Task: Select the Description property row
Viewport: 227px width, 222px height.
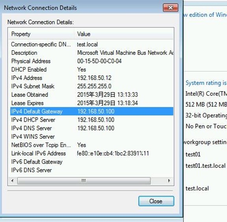Action: 92,53
